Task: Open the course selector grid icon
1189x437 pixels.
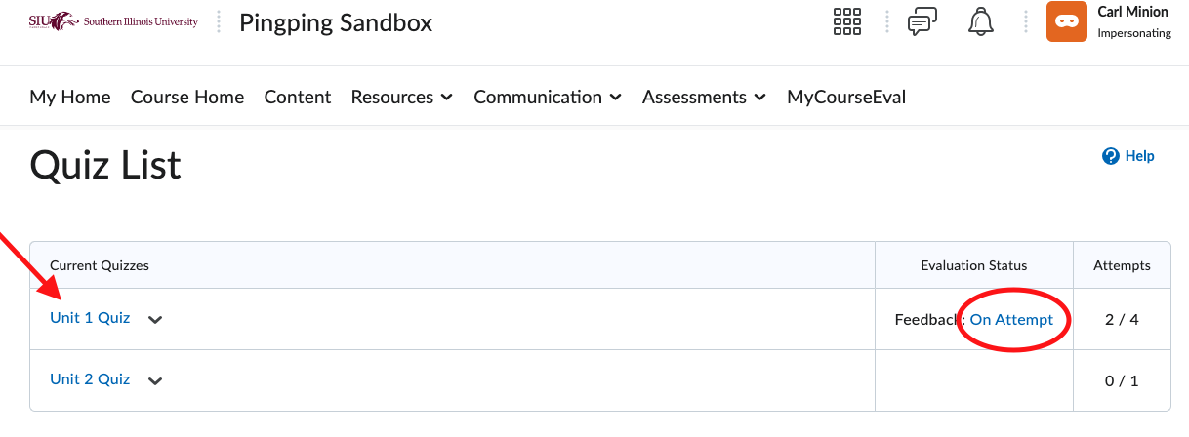Action: [847, 21]
